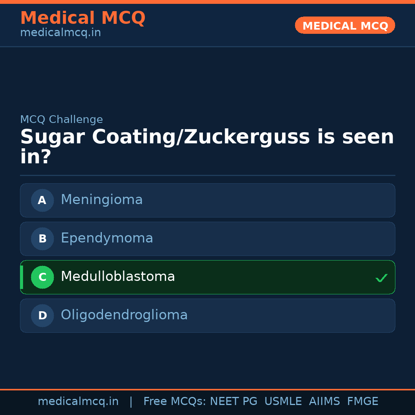Image resolution: width=415 pixels, height=415 pixels.
Task: Select the Meningioma answer option
Action: tap(207, 200)
